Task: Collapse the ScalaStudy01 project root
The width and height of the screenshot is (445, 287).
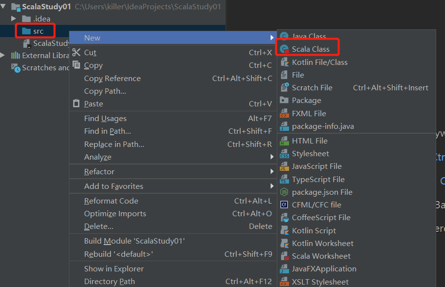Action: [x=3, y=6]
